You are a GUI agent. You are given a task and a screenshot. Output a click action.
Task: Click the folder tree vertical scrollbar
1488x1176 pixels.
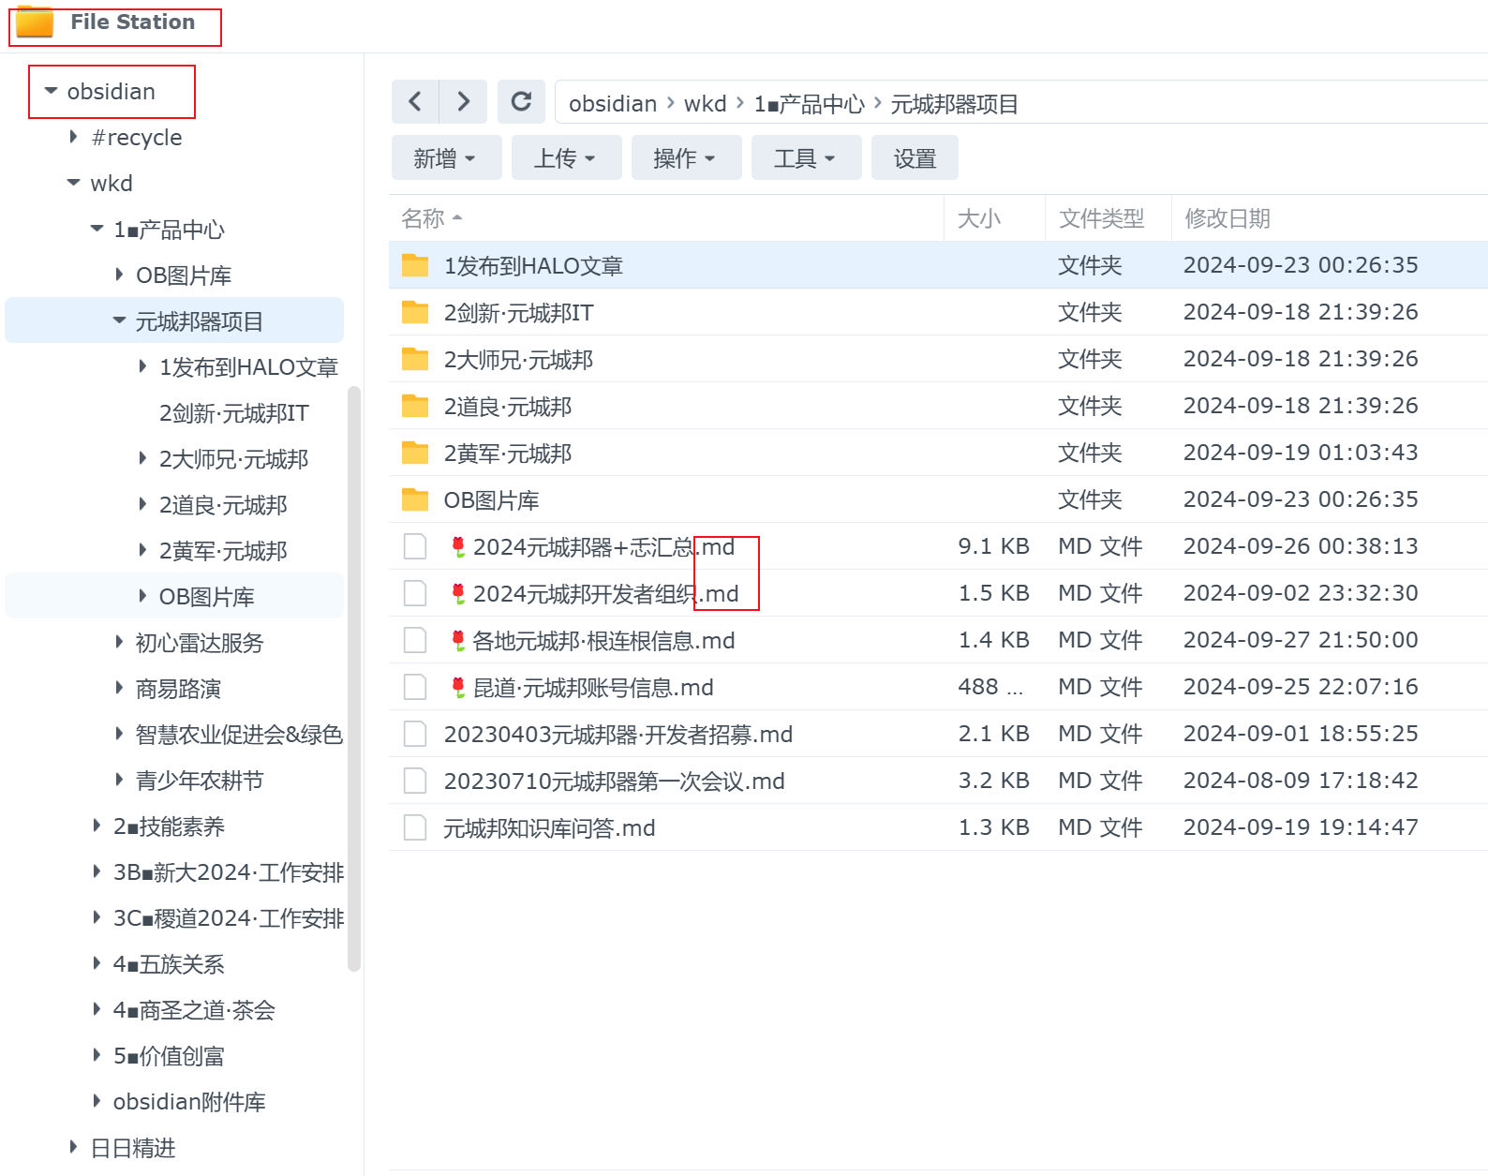click(x=354, y=678)
